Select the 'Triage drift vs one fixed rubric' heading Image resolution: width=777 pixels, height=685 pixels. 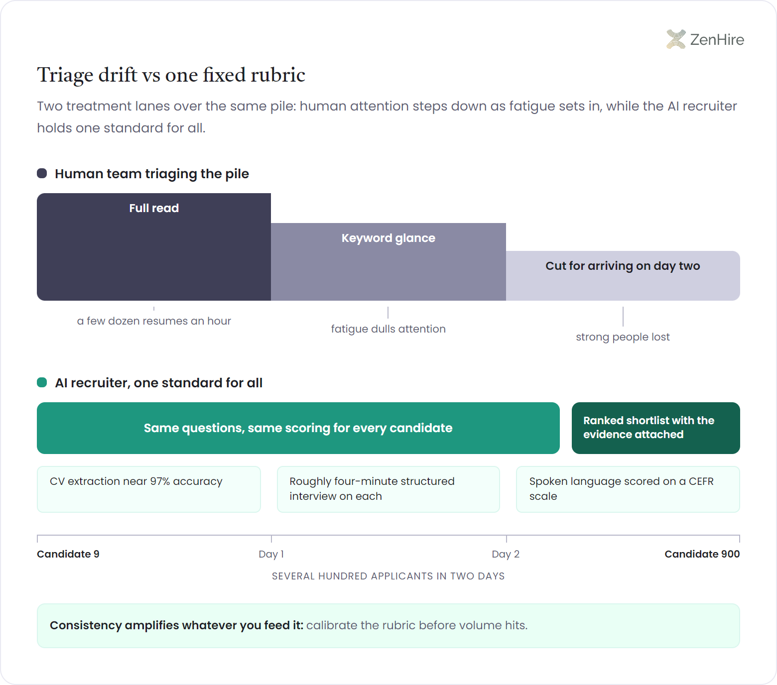click(x=171, y=75)
